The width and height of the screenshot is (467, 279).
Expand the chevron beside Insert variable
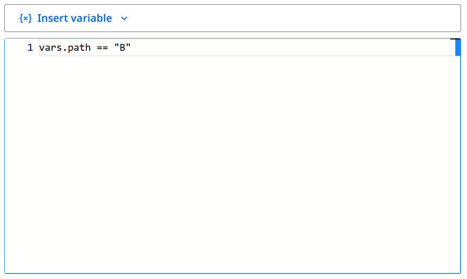point(124,18)
